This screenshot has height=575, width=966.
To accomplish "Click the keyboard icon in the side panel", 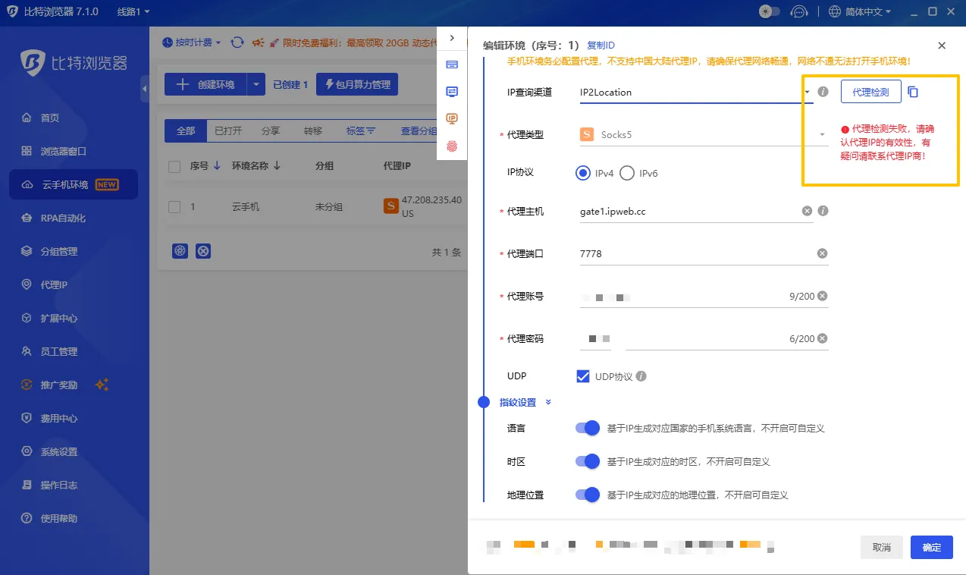I will pos(452,66).
